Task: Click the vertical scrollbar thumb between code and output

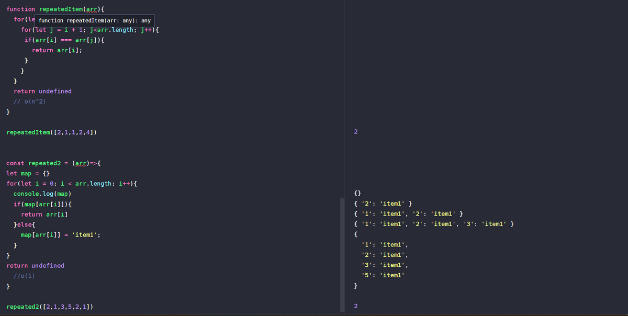Action: tap(342, 256)
